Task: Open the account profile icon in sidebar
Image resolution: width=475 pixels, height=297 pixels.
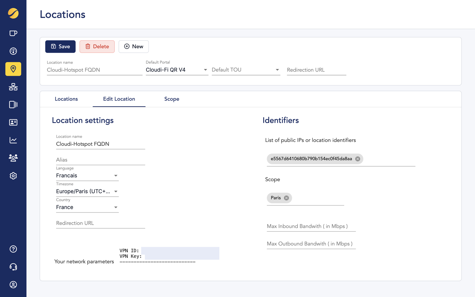Action: pyautogui.click(x=13, y=284)
